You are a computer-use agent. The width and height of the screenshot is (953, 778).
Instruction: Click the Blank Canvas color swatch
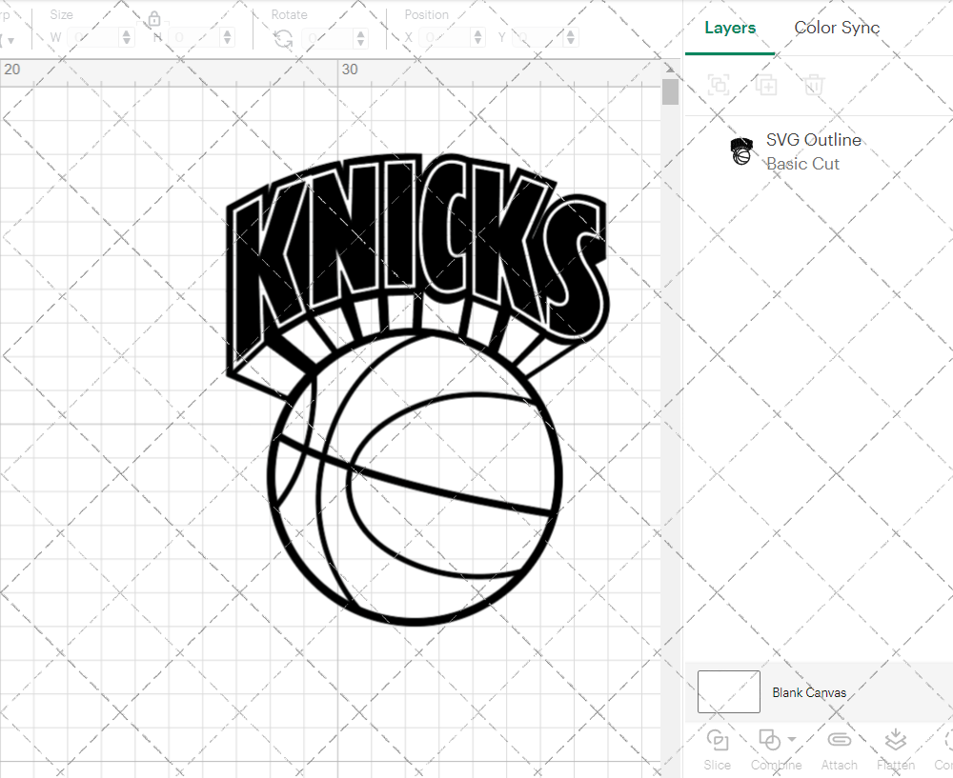click(728, 692)
